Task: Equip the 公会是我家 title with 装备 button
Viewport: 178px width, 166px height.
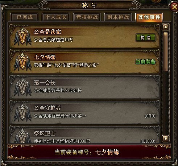Action: pyautogui.click(x=145, y=38)
